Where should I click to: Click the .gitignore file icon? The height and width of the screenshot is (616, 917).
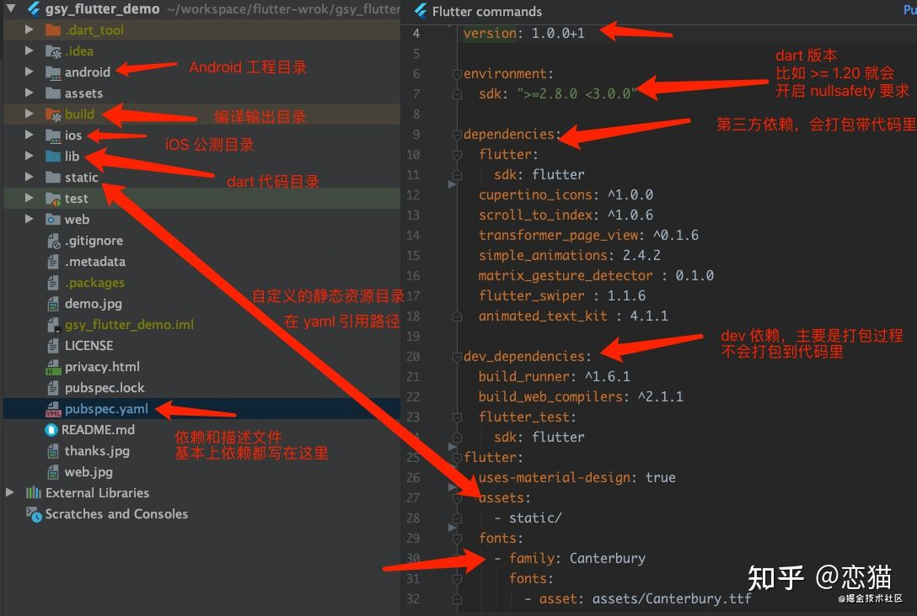53,241
